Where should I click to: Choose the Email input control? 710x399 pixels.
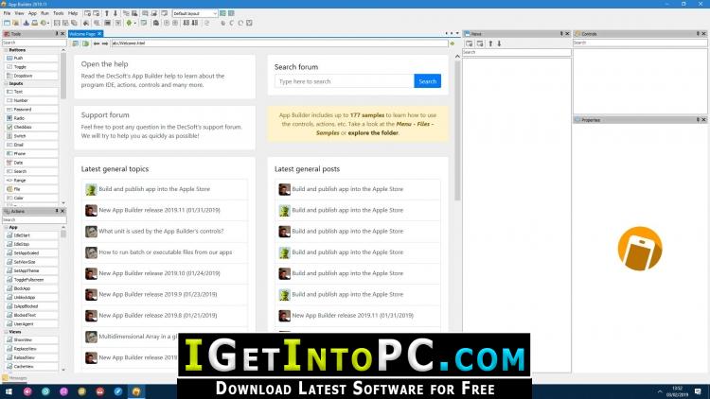[31, 145]
